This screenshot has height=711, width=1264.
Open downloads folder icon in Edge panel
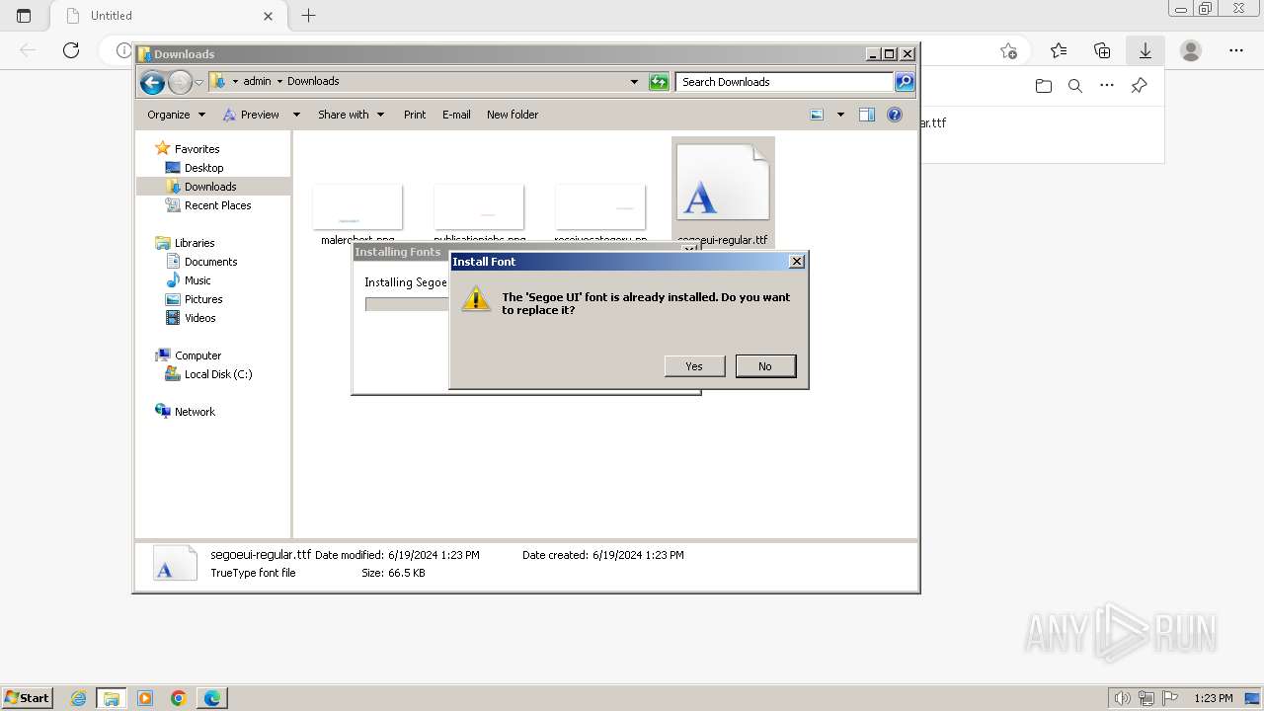1044,86
